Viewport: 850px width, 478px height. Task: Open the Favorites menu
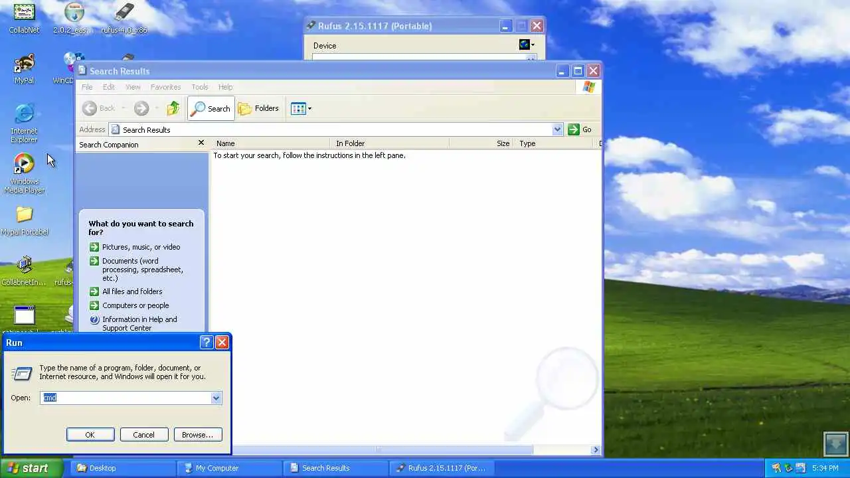pyautogui.click(x=165, y=87)
